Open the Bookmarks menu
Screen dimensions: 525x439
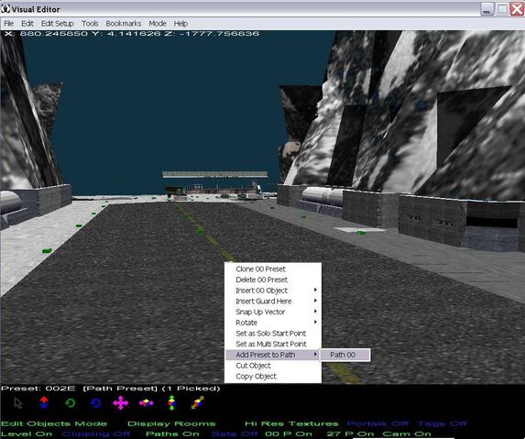(123, 24)
